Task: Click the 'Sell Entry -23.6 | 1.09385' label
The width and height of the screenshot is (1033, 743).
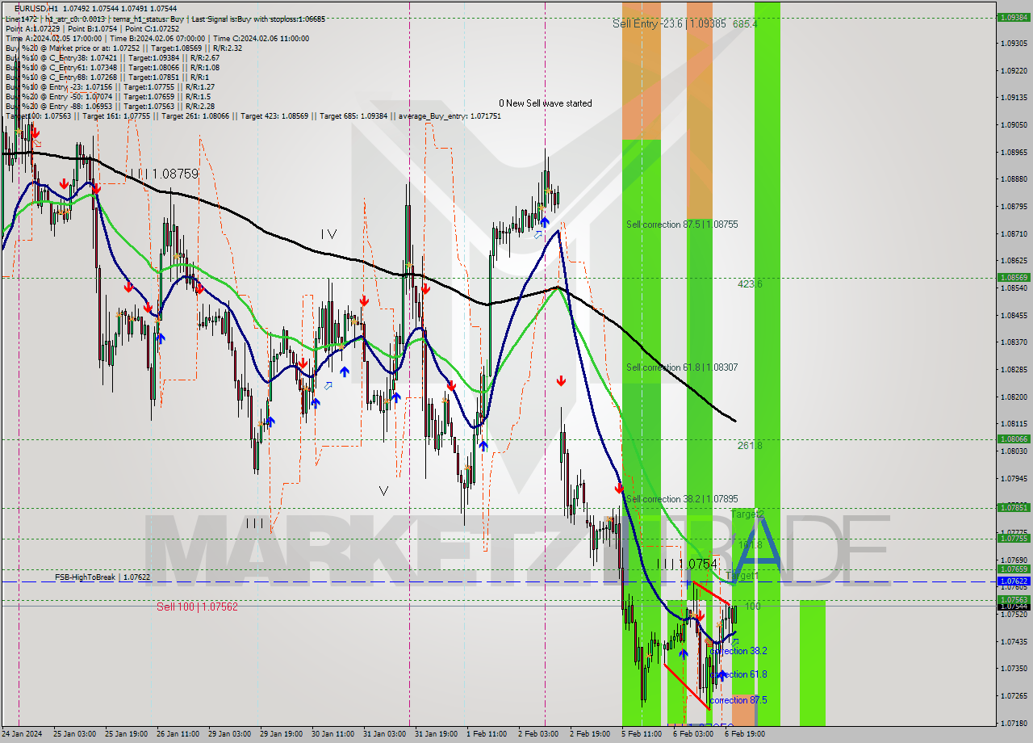Action: coord(669,24)
